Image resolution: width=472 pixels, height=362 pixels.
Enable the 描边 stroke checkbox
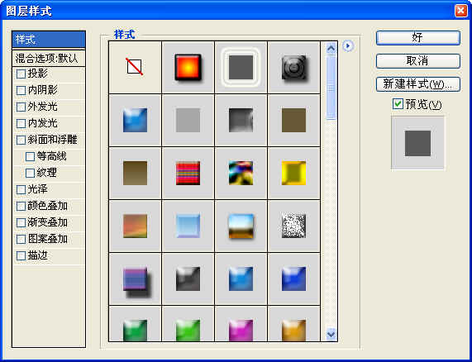[21, 255]
